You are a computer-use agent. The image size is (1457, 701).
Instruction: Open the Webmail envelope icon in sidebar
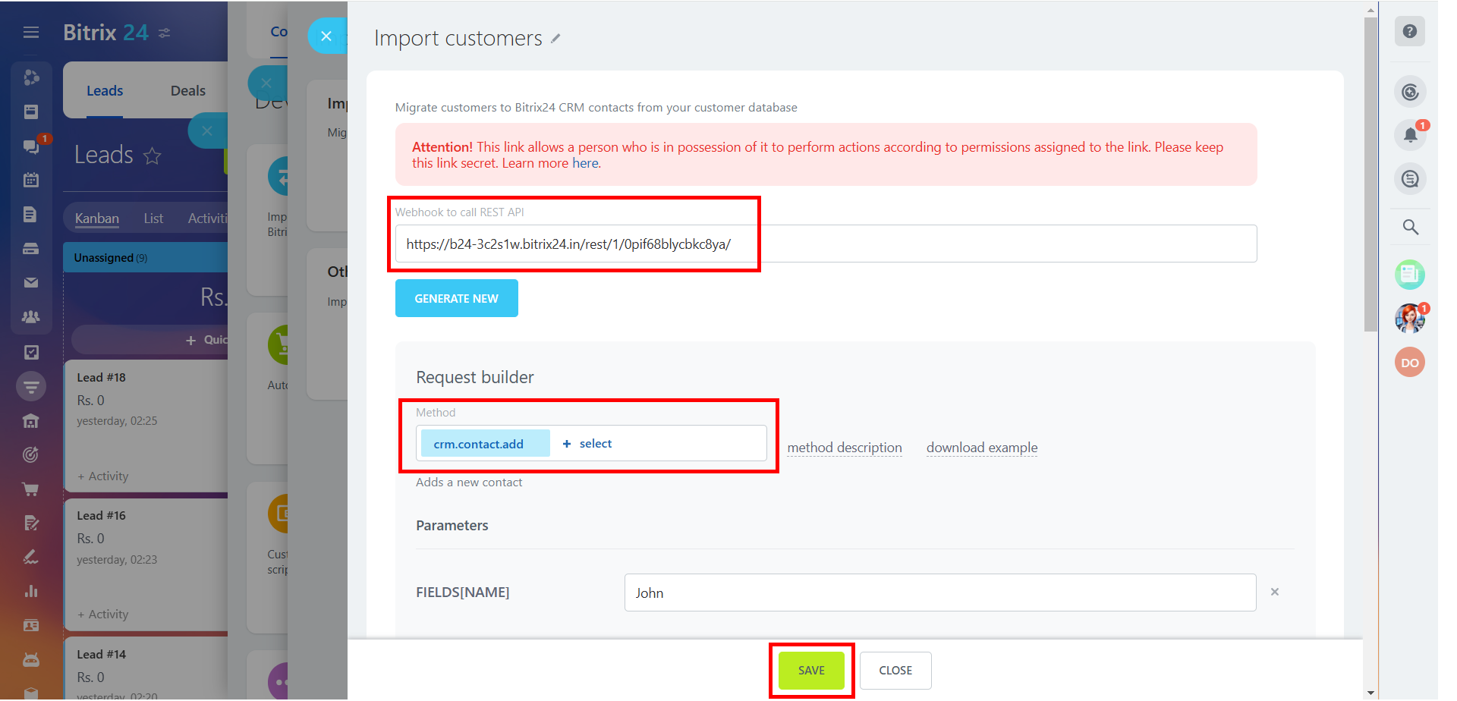click(x=31, y=282)
